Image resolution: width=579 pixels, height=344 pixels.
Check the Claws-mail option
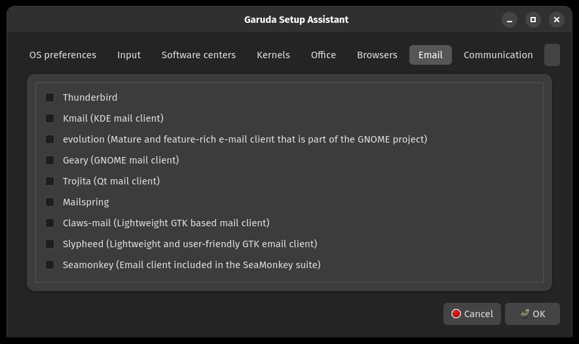pos(50,223)
